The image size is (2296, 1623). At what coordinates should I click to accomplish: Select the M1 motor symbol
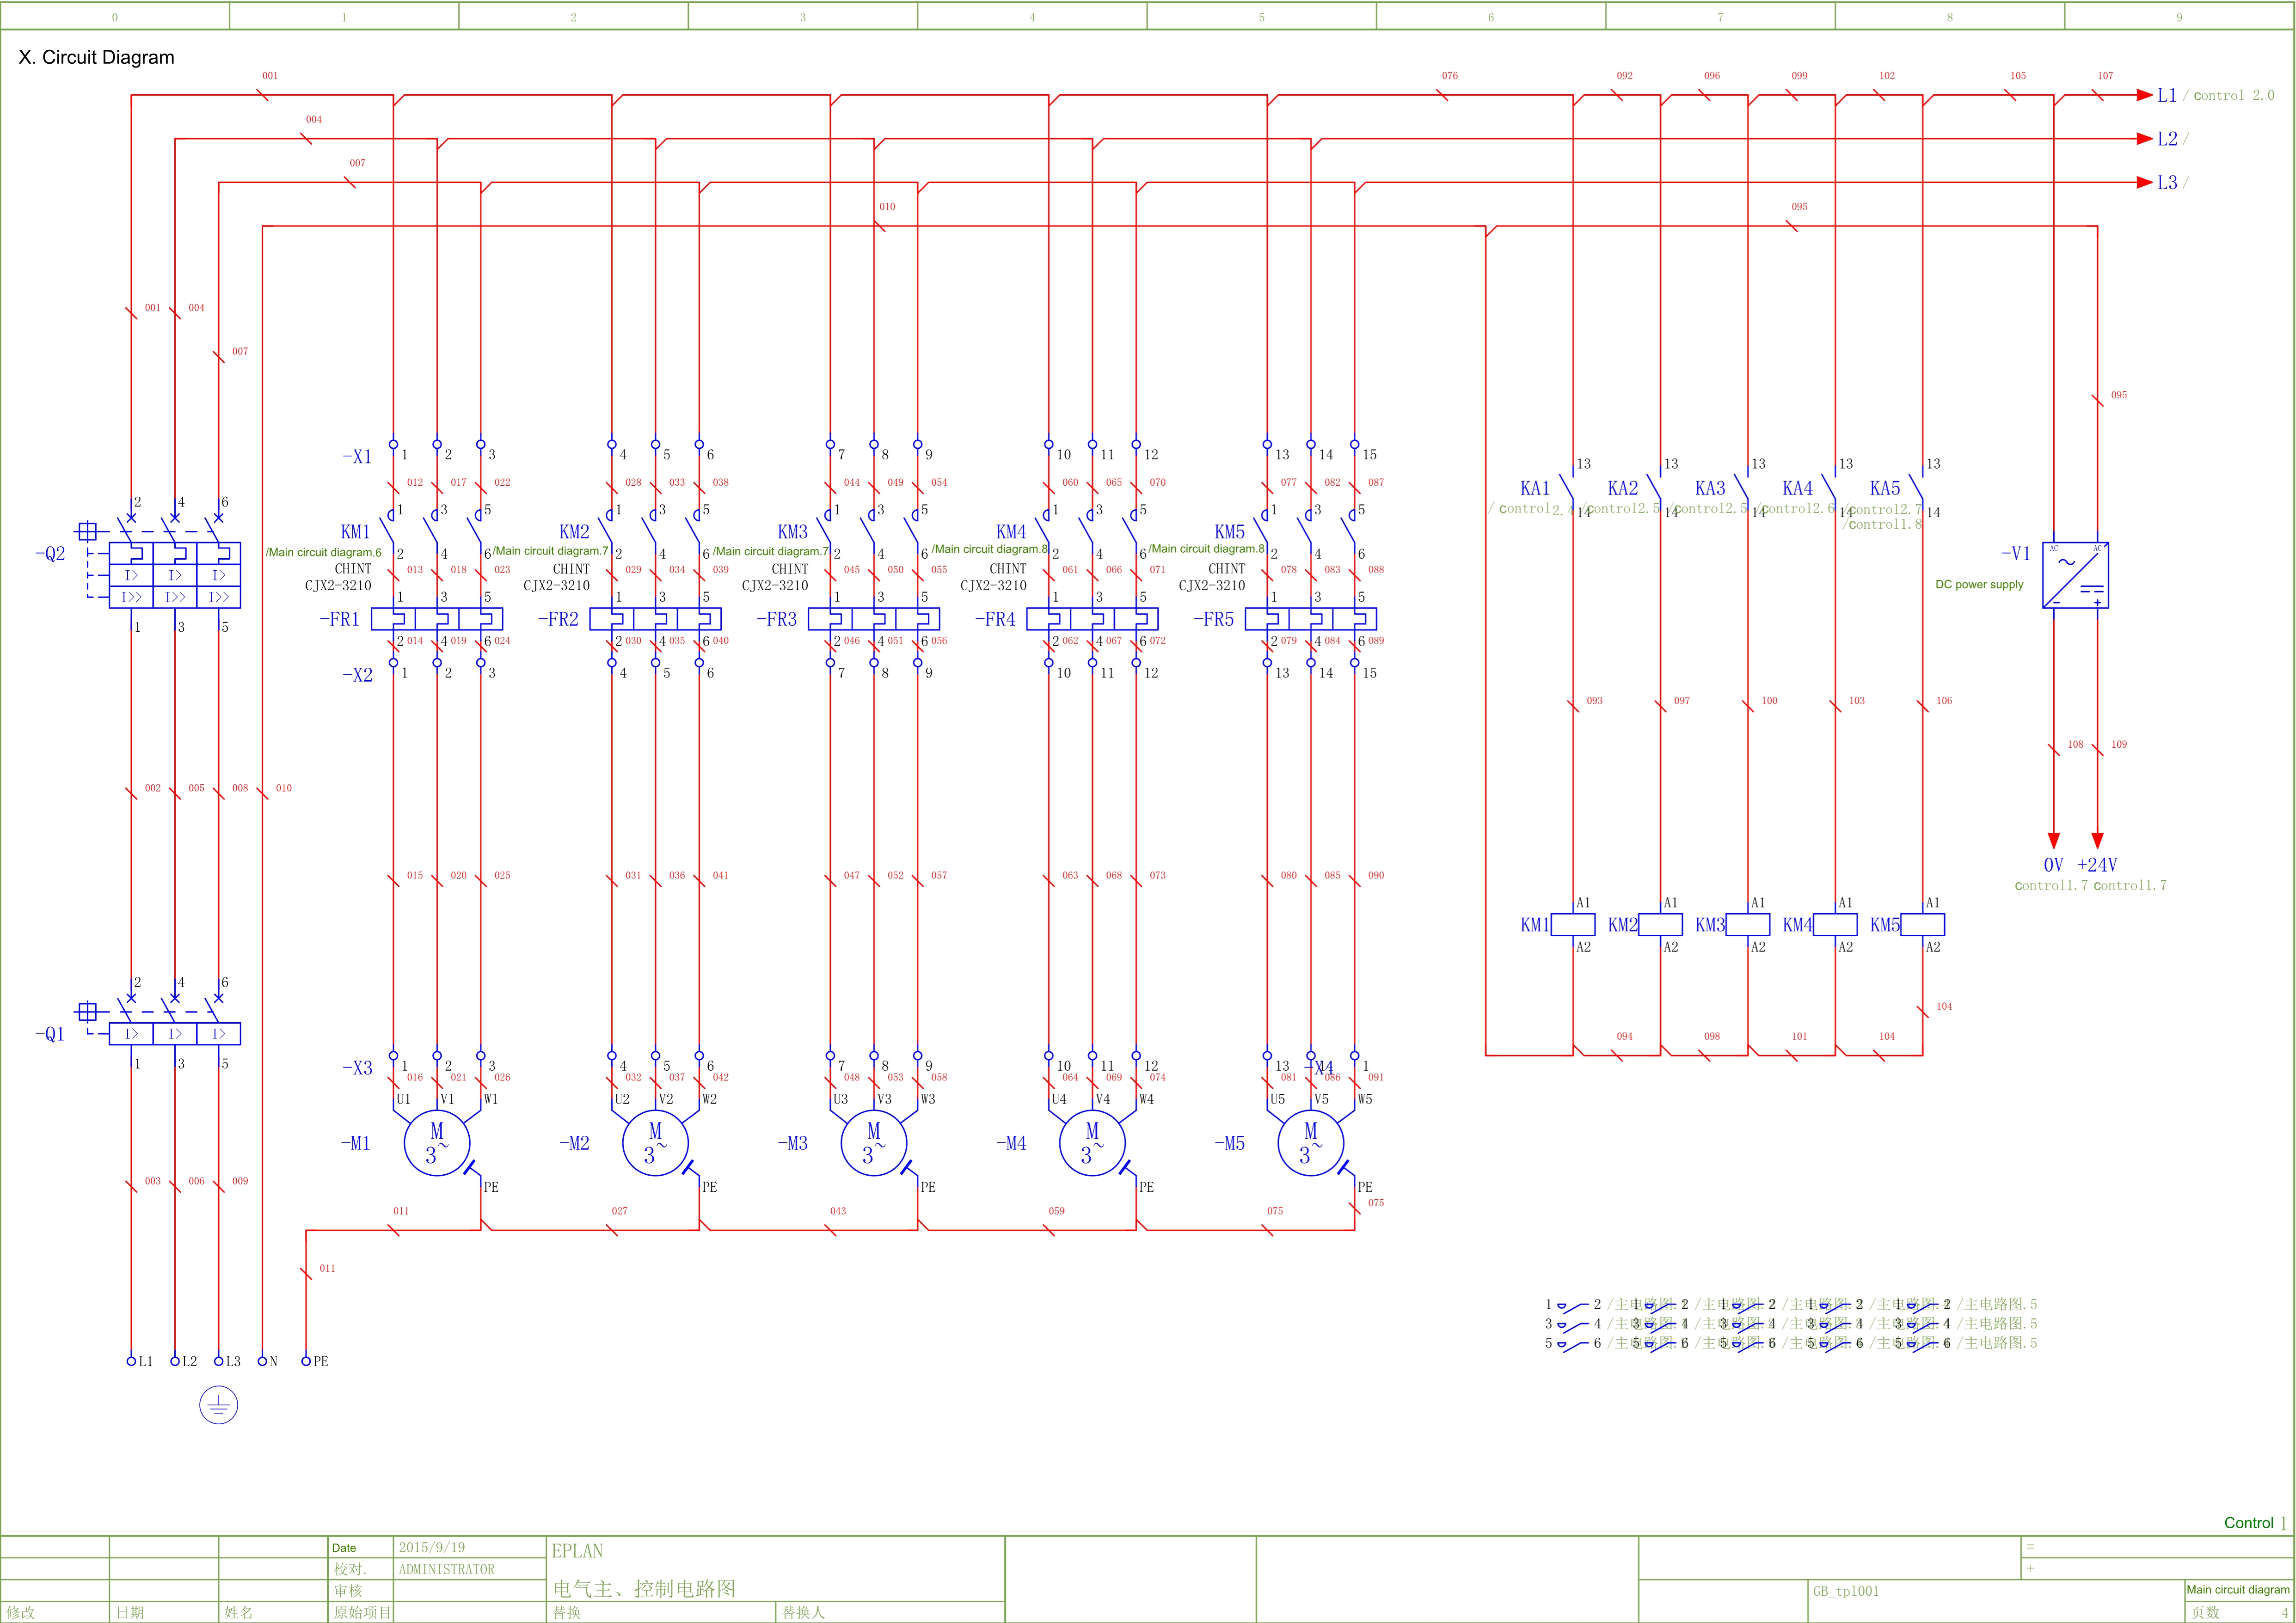(x=437, y=1143)
